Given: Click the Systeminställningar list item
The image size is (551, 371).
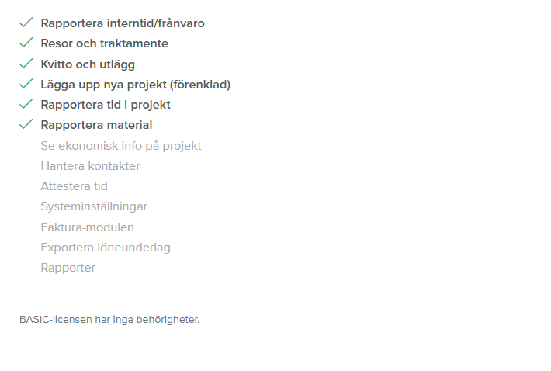Looking at the screenshot, I should point(94,206).
